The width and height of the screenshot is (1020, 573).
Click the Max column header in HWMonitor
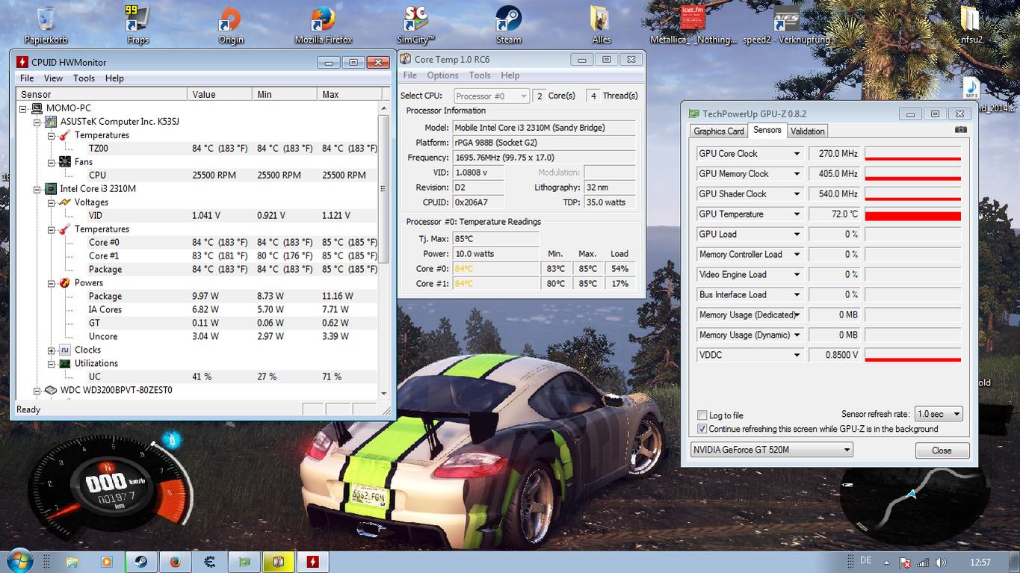pos(350,94)
